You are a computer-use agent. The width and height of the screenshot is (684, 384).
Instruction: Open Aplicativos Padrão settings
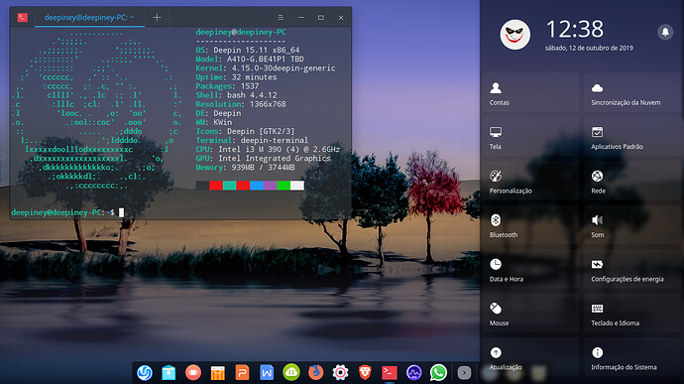point(631,138)
